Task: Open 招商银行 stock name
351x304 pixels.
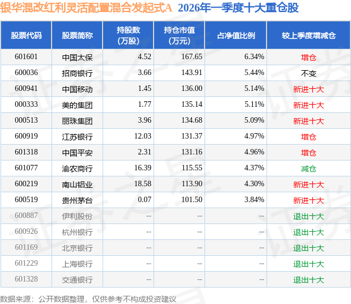Action: tap(77, 73)
